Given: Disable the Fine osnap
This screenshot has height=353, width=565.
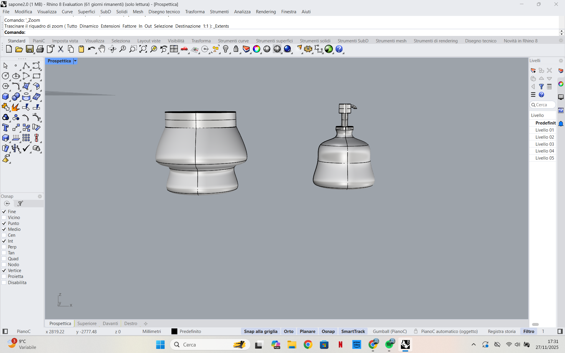Looking at the screenshot, I should click(x=4, y=211).
